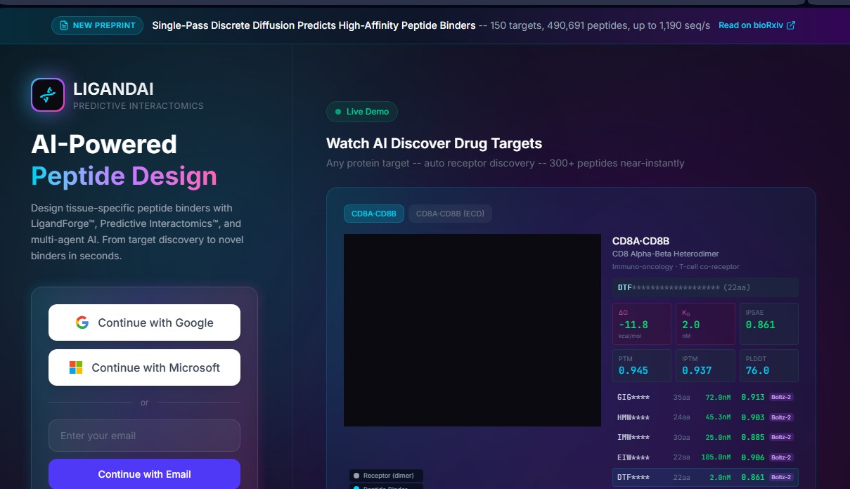Click the Google logo icon

pyautogui.click(x=82, y=322)
